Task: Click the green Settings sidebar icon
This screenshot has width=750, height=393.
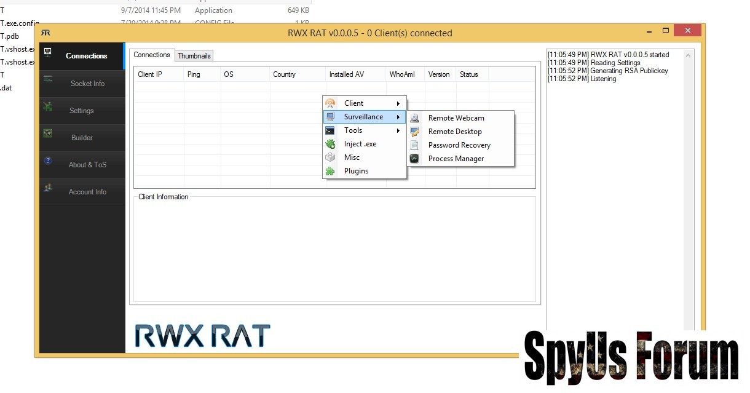Action: 48,106
